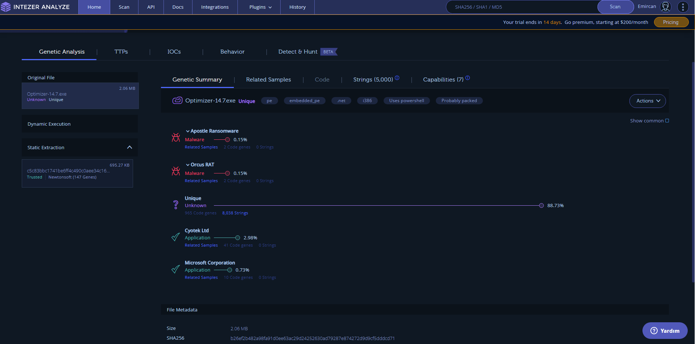Click the Unique unknown question mark icon
Image resolution: width=695 pixels, height=344 pixels.
pos(176,205)
